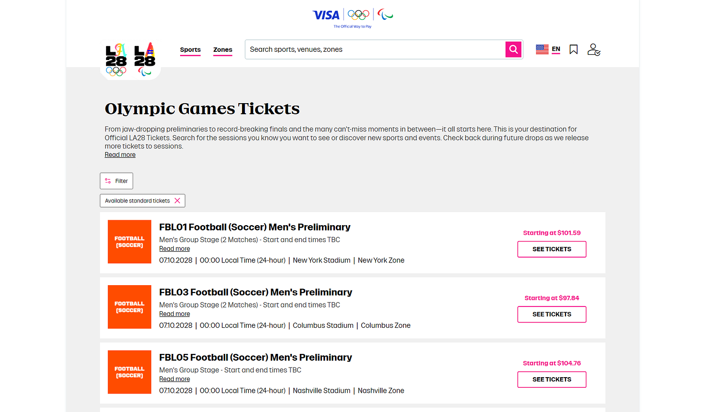Switch language via EN selector
Image resolution: width=705 pixels, height=412 pixels.
coord(556,49)
